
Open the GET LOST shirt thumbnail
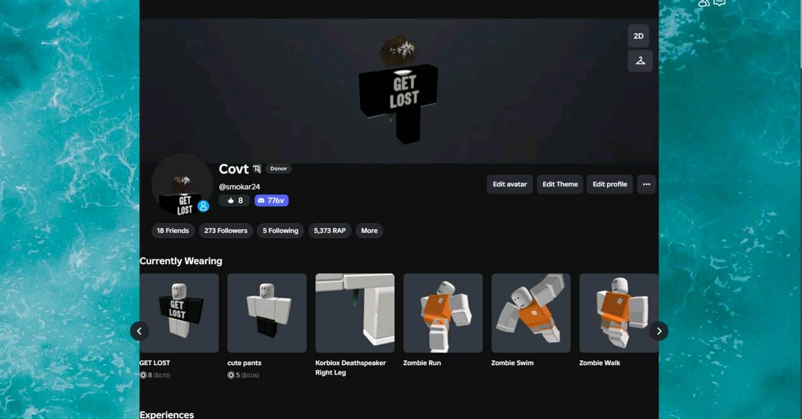pos(179,313)
